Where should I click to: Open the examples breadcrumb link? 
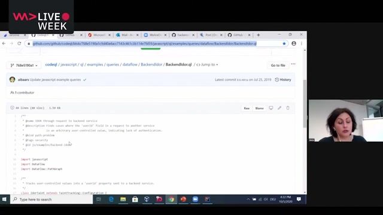click(x=95, y=64)
